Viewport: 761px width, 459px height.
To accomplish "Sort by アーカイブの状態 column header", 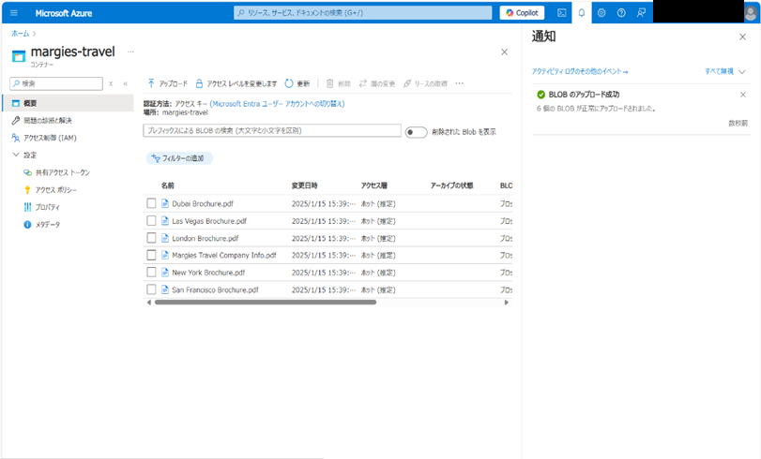I will [451, 185].
